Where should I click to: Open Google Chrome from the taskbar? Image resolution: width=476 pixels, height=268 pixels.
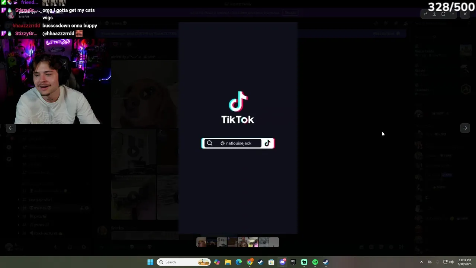pos(250,262)
